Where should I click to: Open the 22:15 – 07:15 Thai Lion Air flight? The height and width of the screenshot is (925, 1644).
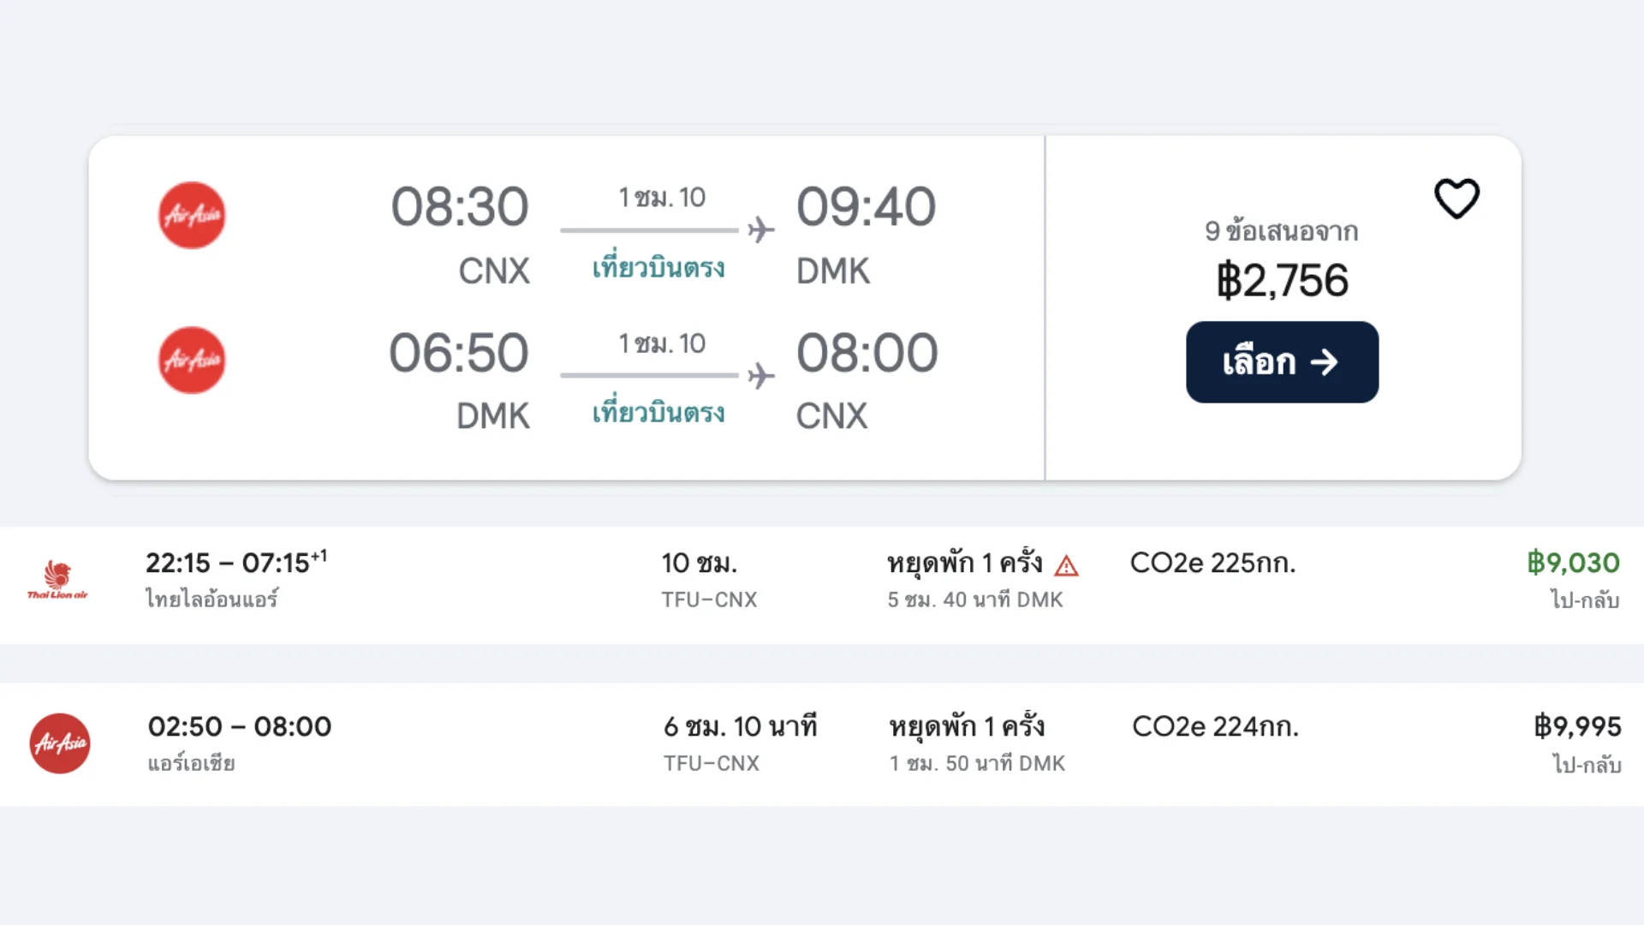click(235, 563)
